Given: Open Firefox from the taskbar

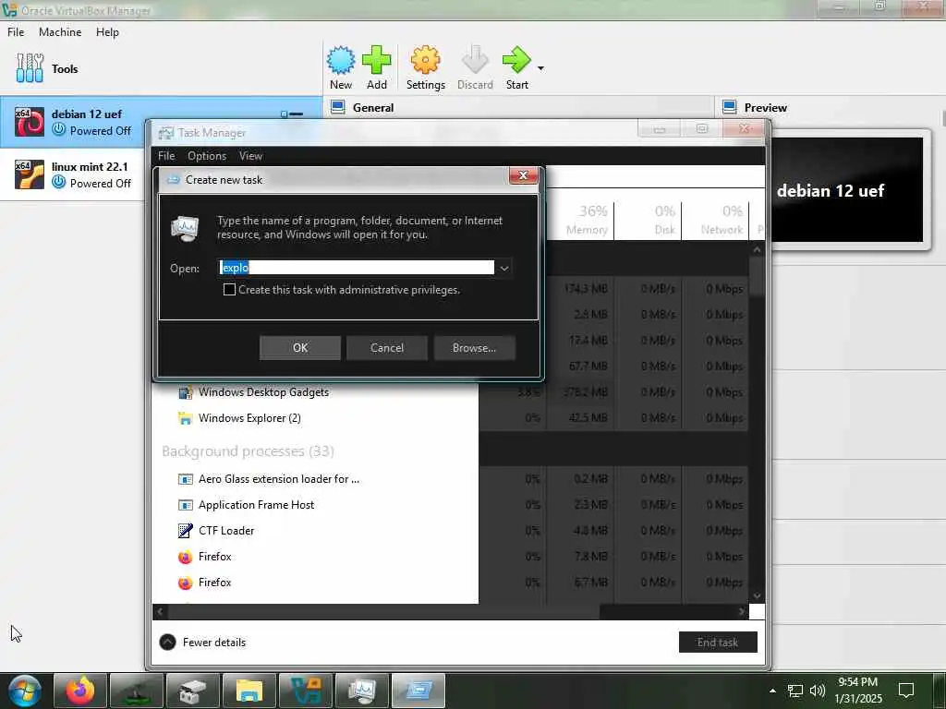Looking at the screenshot, I should pyautogui.click(x=80, y=691).
